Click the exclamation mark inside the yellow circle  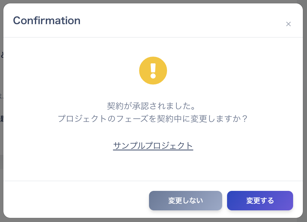click(x=153, y=70)
